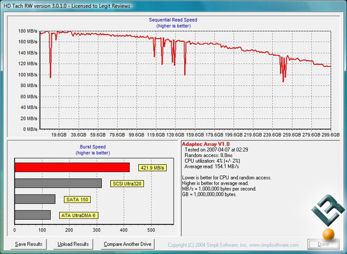Click the SATA 150 label
347x254 pixels.
77,200
